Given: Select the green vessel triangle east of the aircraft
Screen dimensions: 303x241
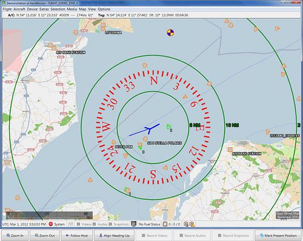Looking at the screenshot, I should tap(168, 127).
